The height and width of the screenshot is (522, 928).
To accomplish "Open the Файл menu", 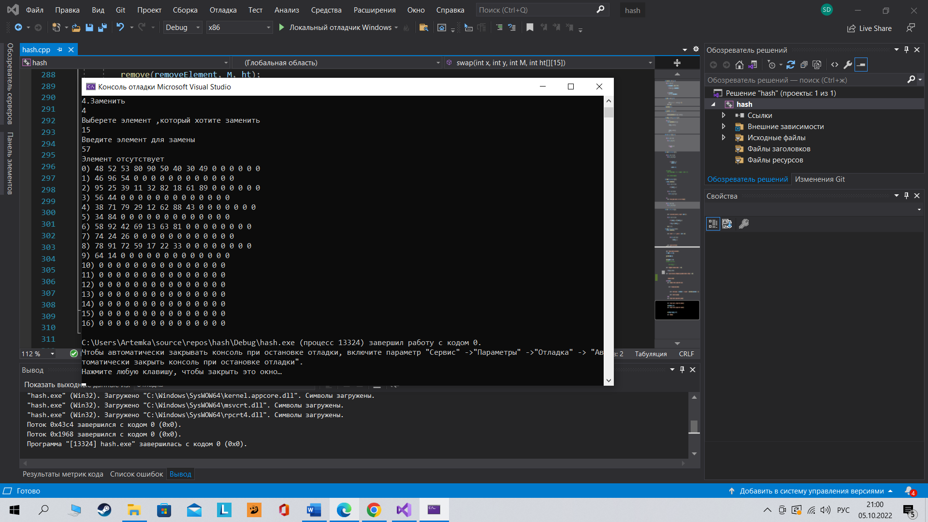I will pyautogui.click(x=35, y=10).
